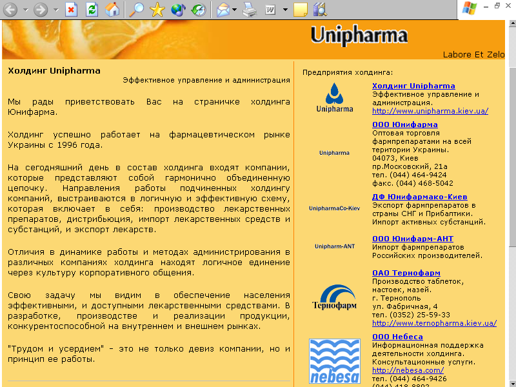This screenshot has width=516, height=387.
Task: Open the History pane clock icon
Action: pyautogui.click(x=199, y=10)
